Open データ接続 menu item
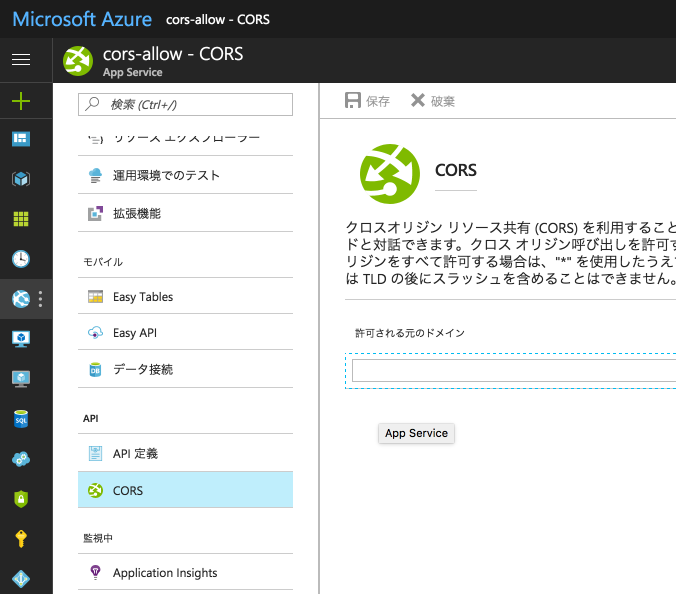The image size is (676, 594). pyautogui.click(x=185, y=369)
